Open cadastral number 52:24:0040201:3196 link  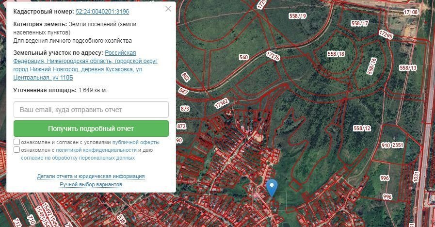[102, 11]
